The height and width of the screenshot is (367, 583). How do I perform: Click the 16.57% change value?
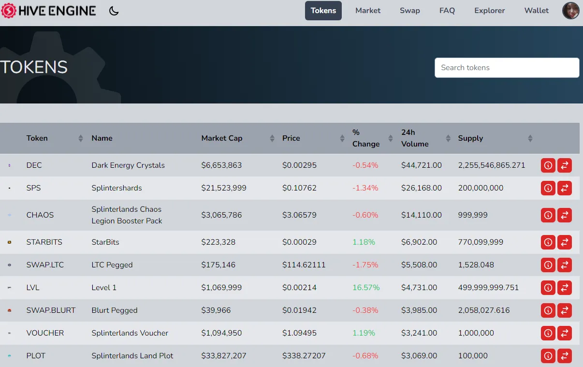click(x=366, y=288)
